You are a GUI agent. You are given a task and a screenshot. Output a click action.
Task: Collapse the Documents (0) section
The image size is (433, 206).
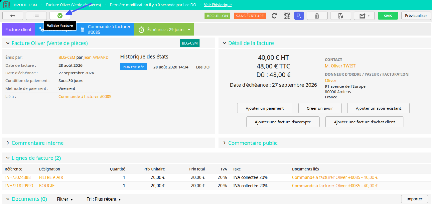8,199
